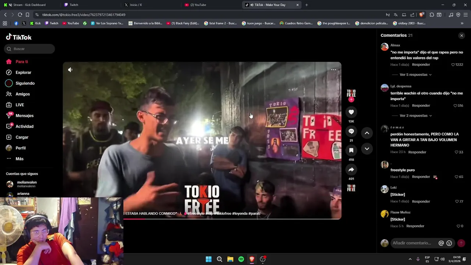Click the TikTok logo
This screenshot has height=265, width=471.
tap(19, 37)
